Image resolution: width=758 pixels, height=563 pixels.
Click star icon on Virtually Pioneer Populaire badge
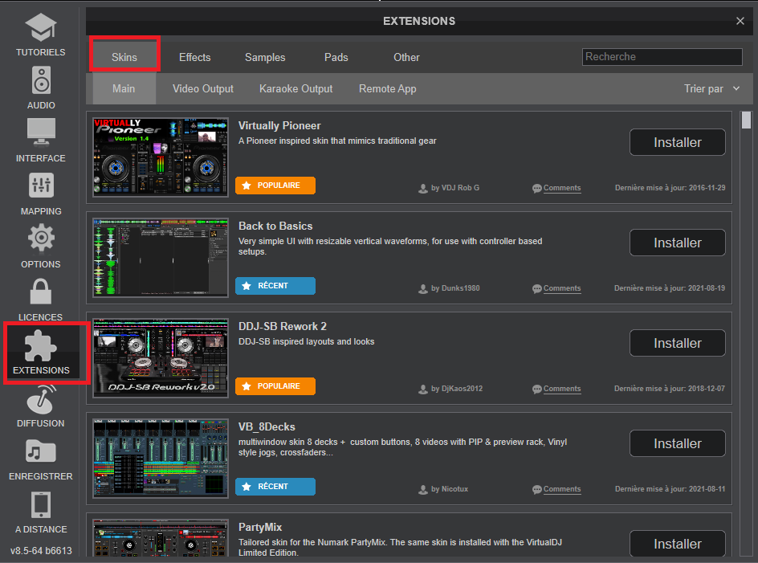pyautogui.click(x=247, y=186)
